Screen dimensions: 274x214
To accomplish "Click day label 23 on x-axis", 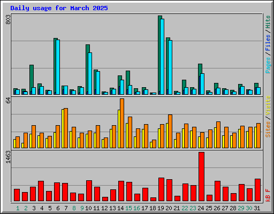I will (x=193, y=208).
